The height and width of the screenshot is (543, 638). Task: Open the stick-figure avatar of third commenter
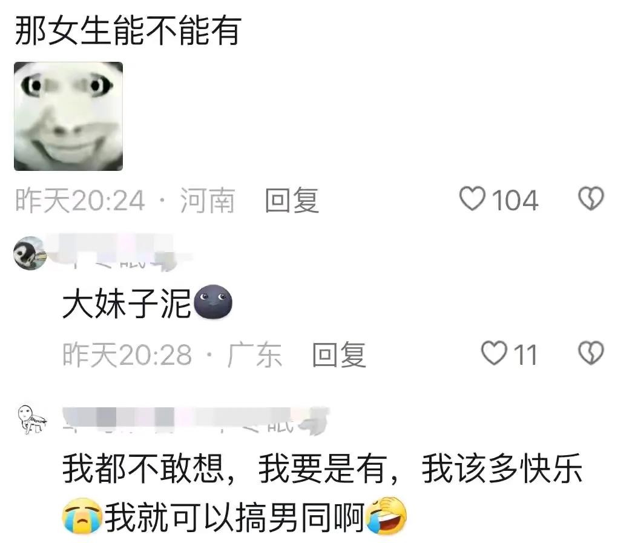31,420
